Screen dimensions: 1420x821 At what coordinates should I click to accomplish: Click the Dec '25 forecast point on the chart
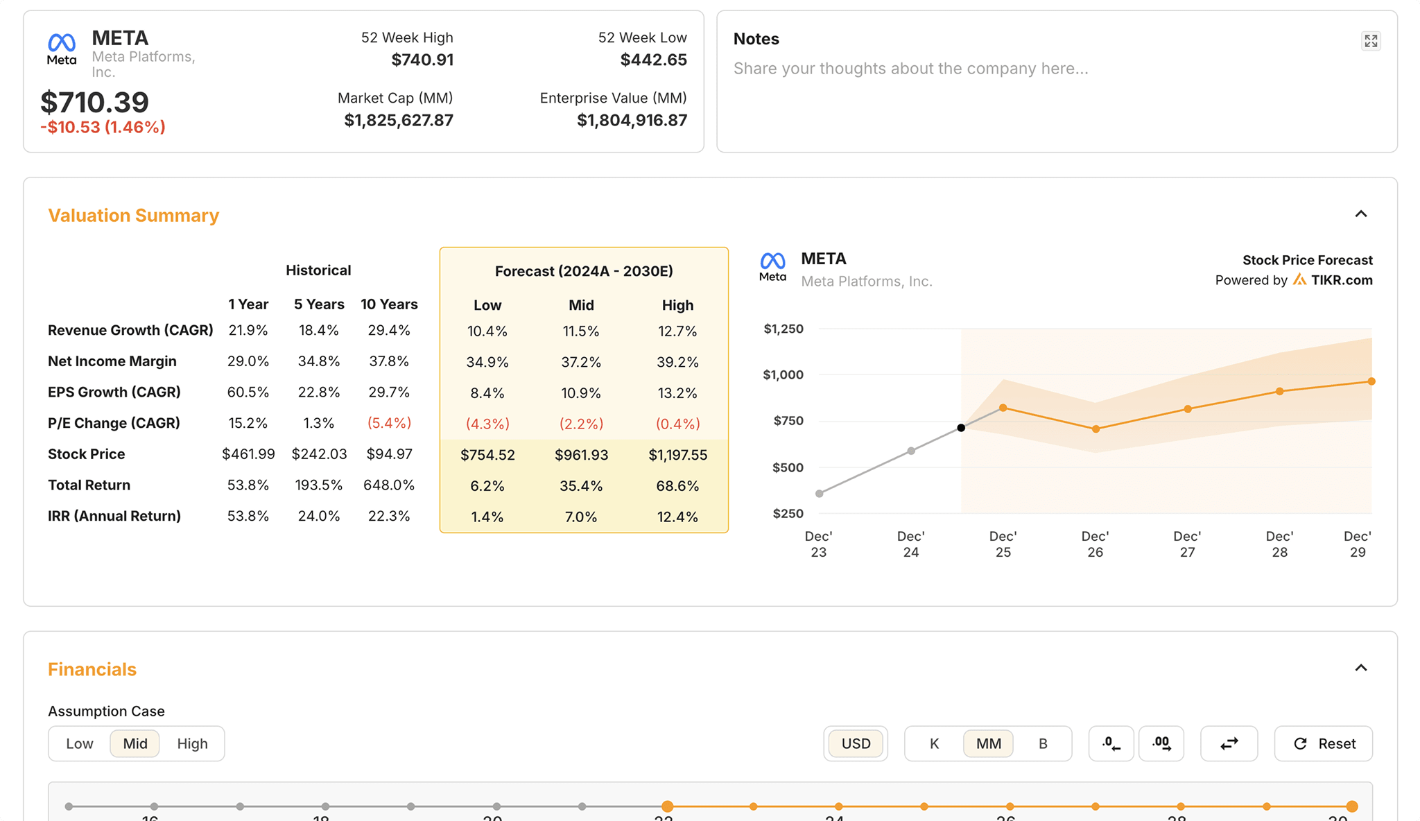(1003, 408)
